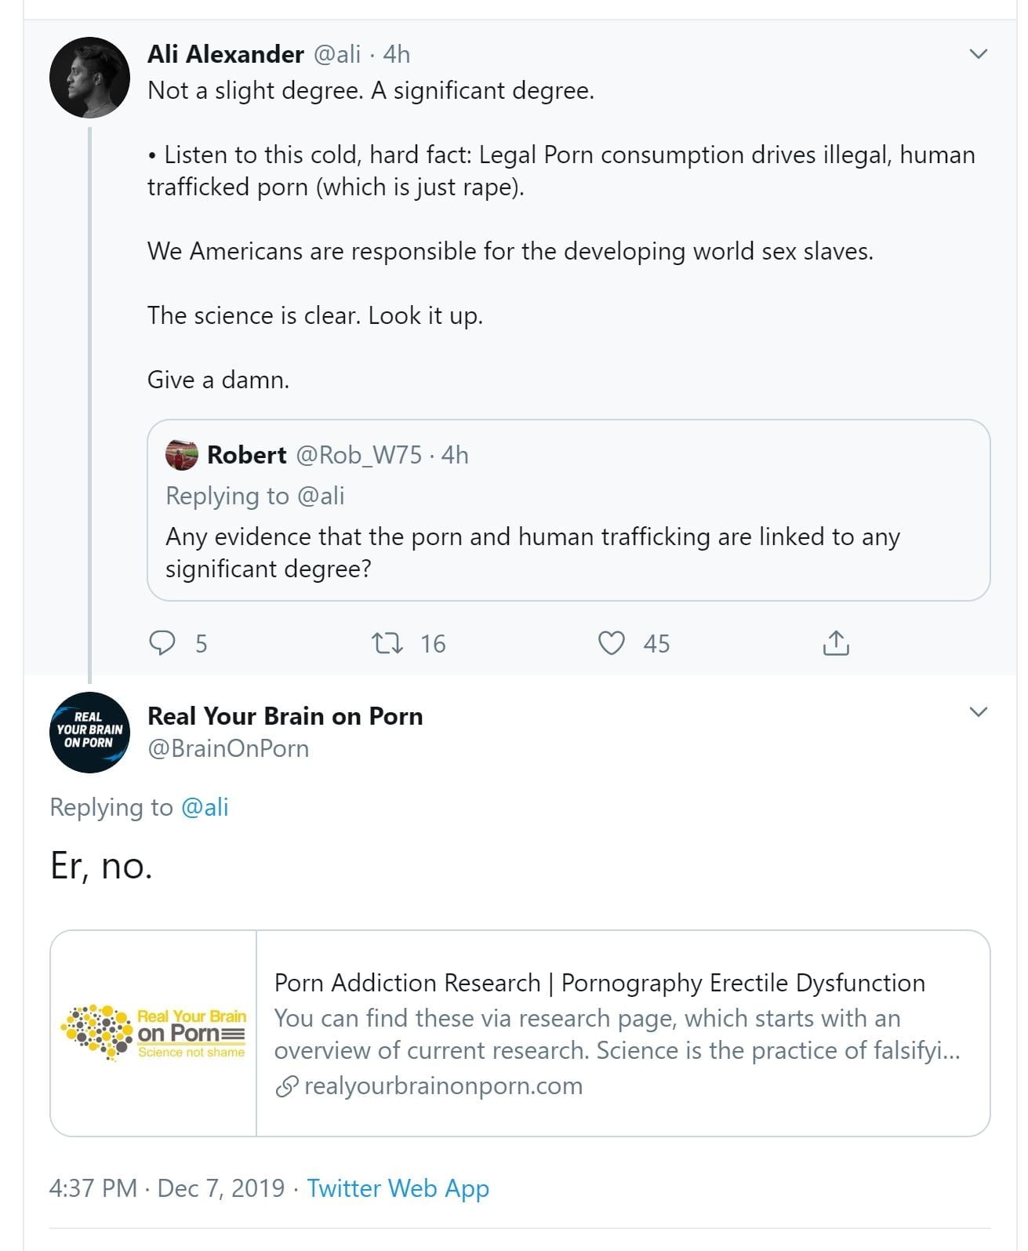Open the Twitter Web App link
1028x1251 pixels.
click(398, 1188)
